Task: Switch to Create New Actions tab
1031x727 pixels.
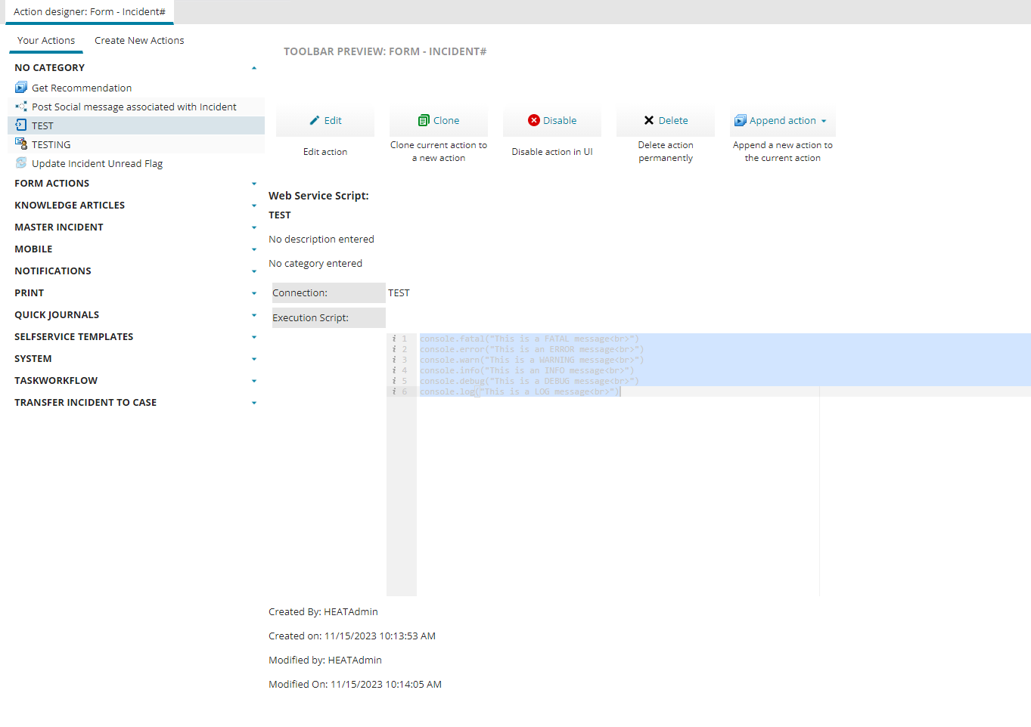Action: 139,41
